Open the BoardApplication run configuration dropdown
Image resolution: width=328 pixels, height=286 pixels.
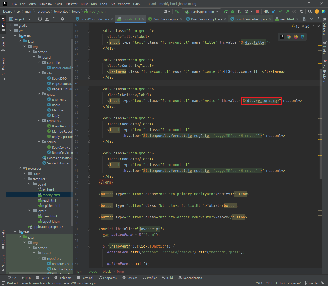pos(202,11)
